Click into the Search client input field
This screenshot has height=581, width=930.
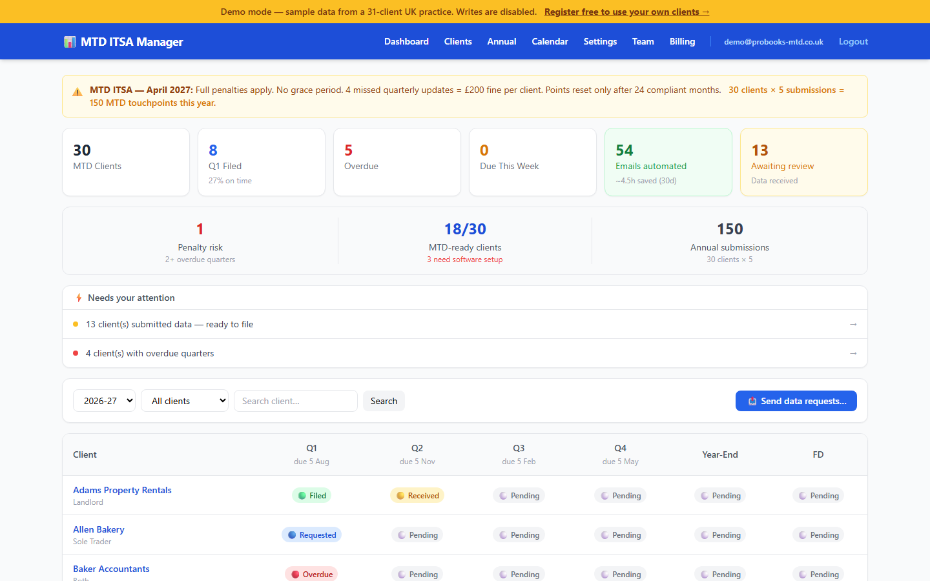point(296,401)
